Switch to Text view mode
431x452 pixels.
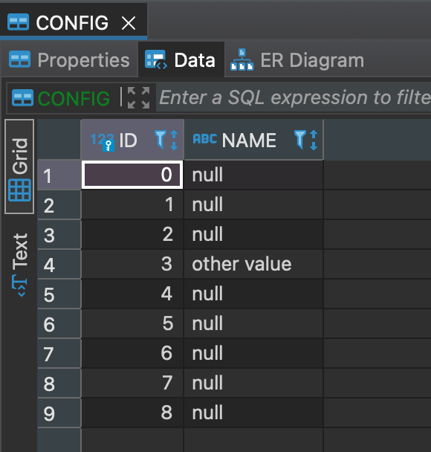19,265
